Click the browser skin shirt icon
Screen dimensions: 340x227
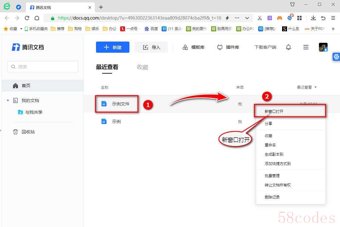pyautogui.click(x=292, y=4)
